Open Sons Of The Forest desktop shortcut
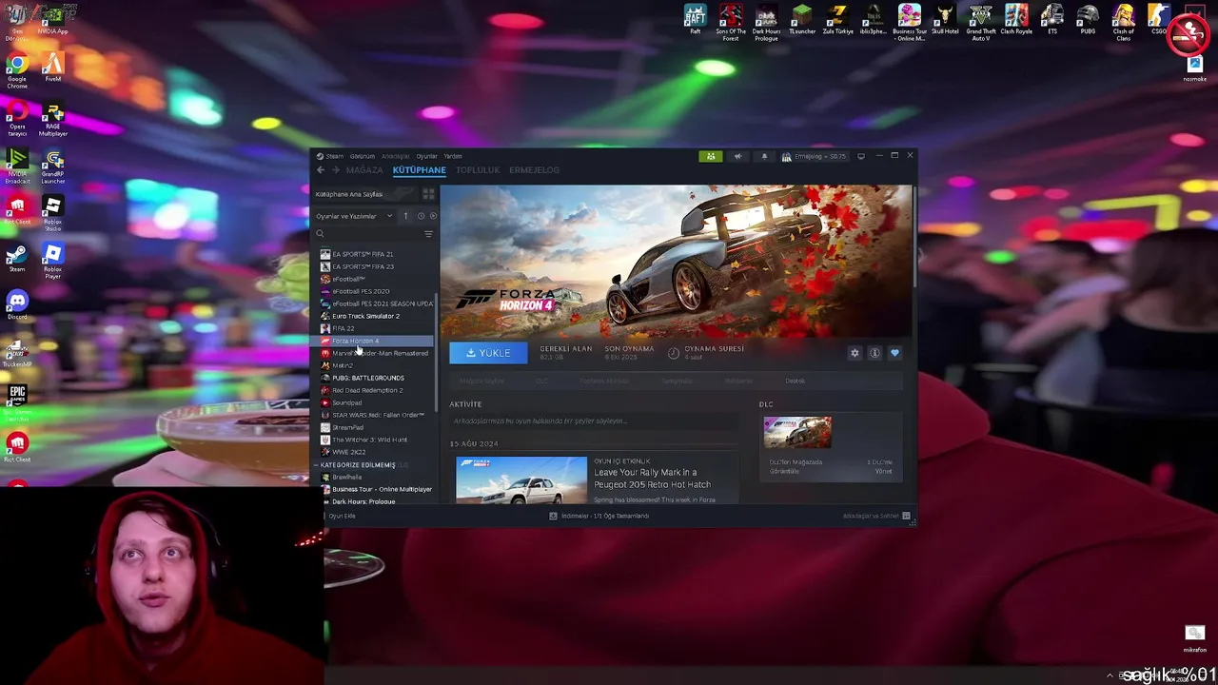The width and height of the screenshot is (1218, 685). click(x=731, y=23)
